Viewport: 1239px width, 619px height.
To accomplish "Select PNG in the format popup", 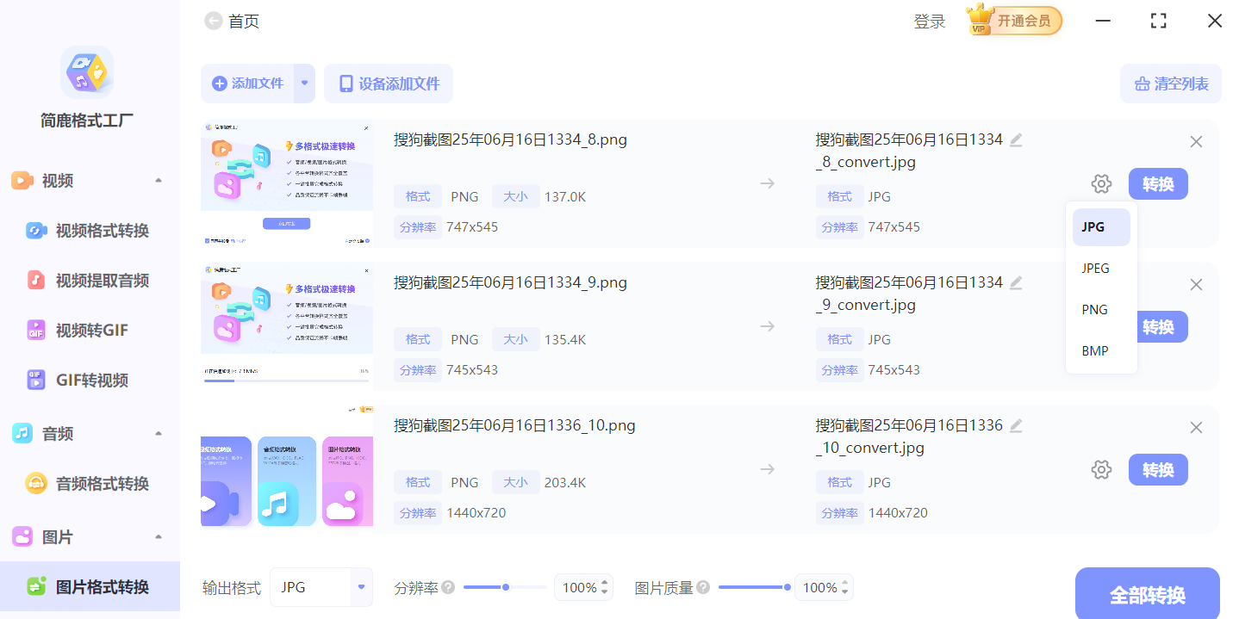I will tap(1094, 310).
